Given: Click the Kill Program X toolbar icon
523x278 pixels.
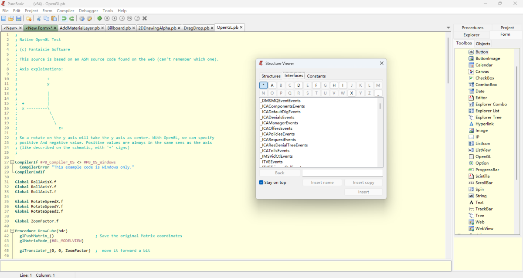Looking at the screenshot, I should (x=144, y=18).
